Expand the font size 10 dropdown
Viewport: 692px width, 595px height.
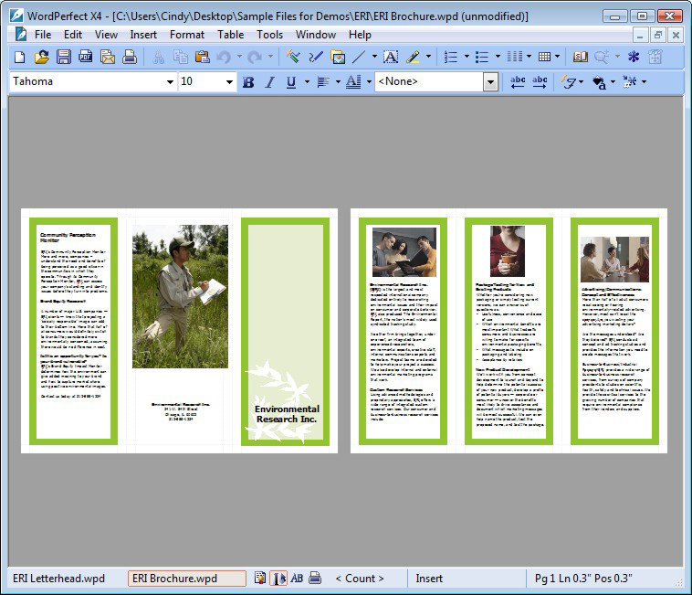pos(230,82)
